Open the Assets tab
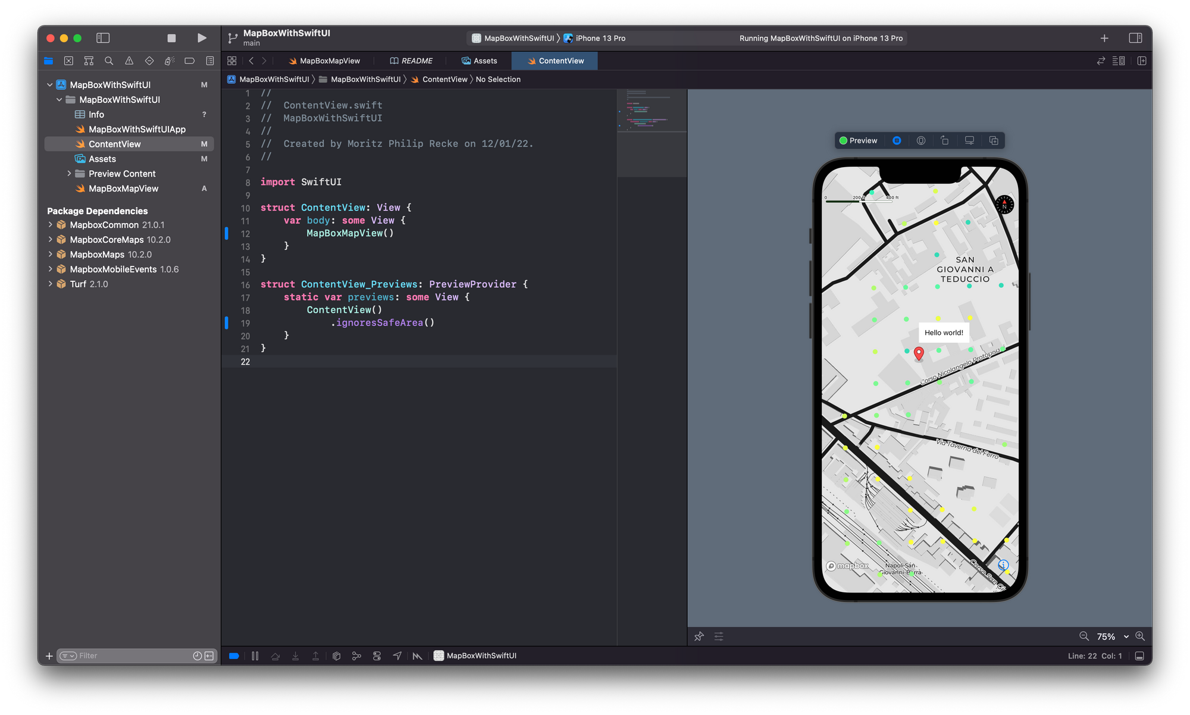The image size is (1190, 715). (x=480, y=61)
